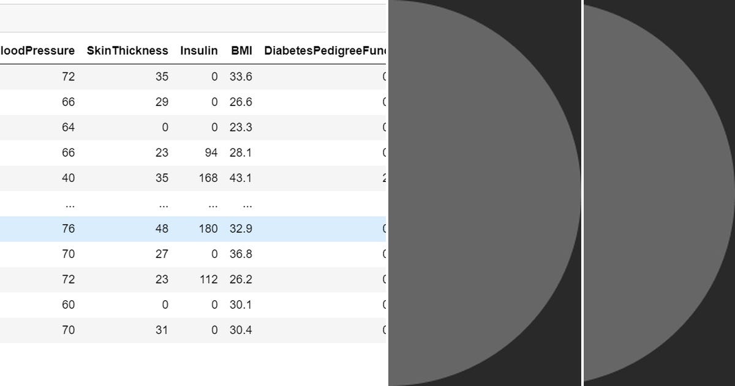Click the Insulin value 94

(211, 153)
